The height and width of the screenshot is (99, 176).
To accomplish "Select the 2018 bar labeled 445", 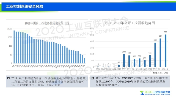I will click(160, 53).
